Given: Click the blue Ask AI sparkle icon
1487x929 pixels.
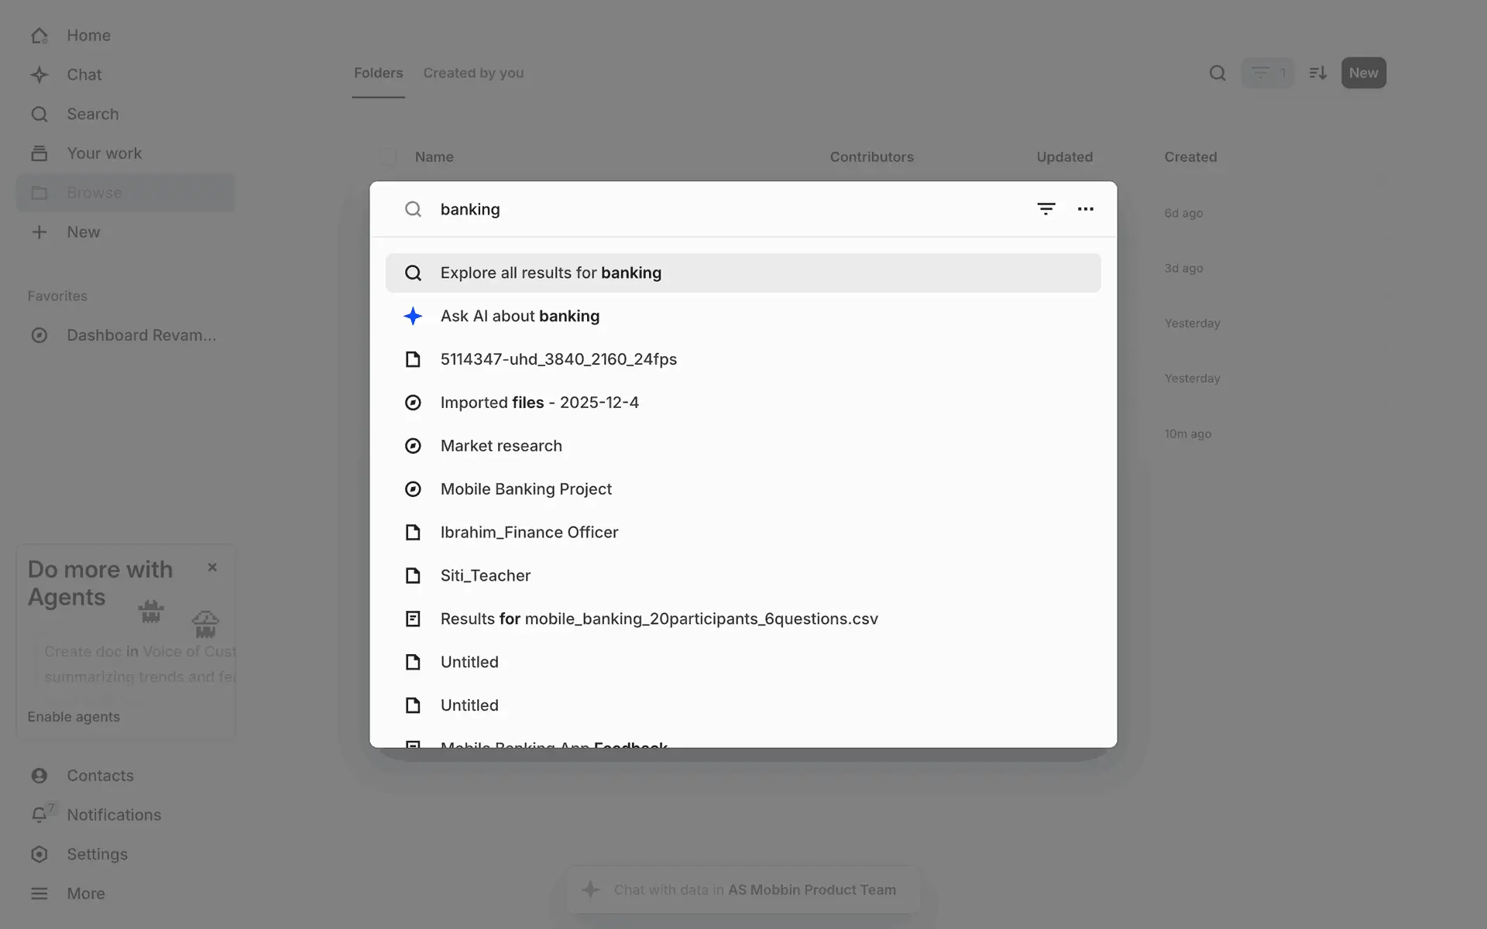Looking at the screenshot, I should pos(413,316).
